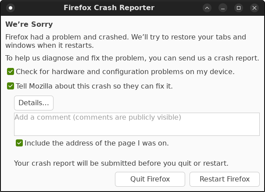Screen dimensions: 265x192
Task: Click the 'Tell Mozilla about this crash' label text
Action: [x=94, y=86]
